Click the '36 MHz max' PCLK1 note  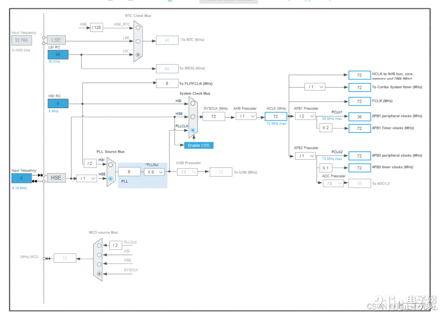[332, 119]
